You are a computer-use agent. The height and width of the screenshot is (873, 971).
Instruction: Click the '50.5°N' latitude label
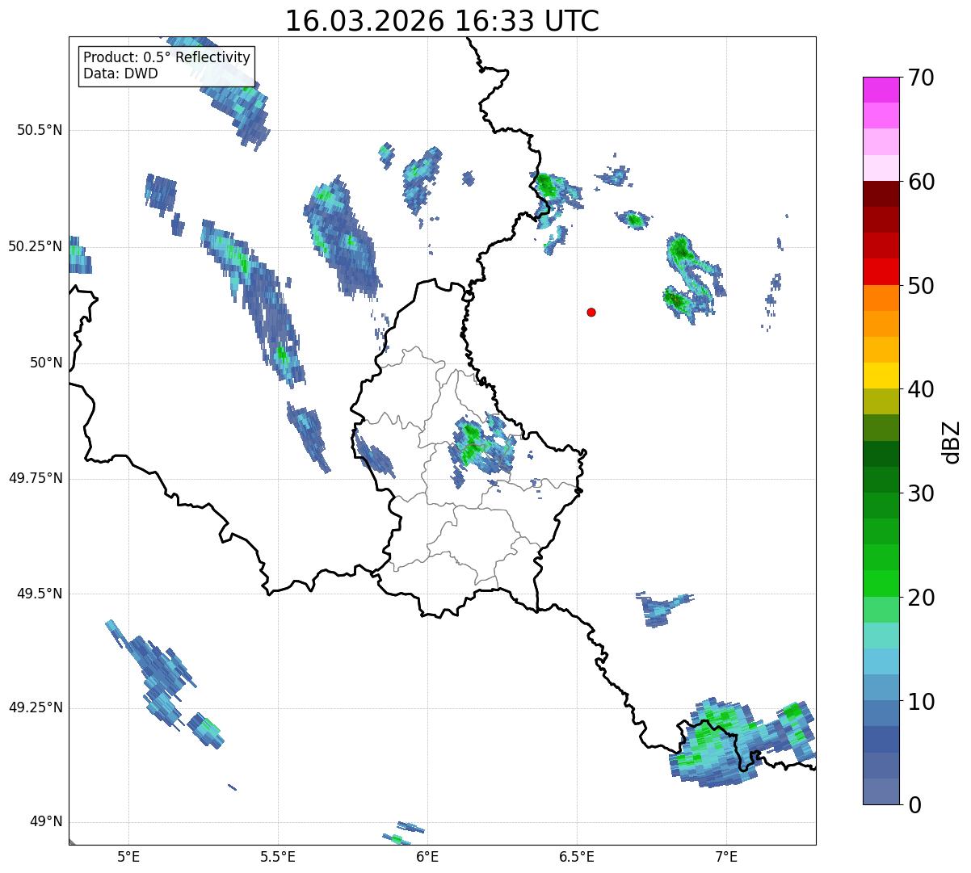(40, 130)
